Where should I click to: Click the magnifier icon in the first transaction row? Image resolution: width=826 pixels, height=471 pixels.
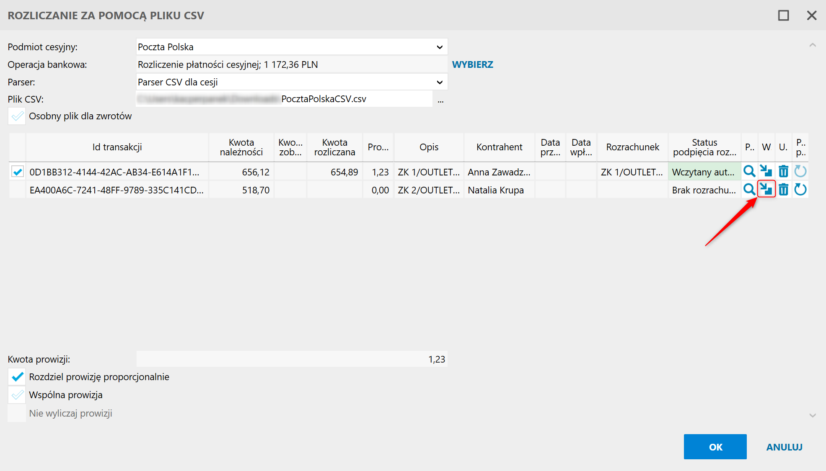coord(749,171)
